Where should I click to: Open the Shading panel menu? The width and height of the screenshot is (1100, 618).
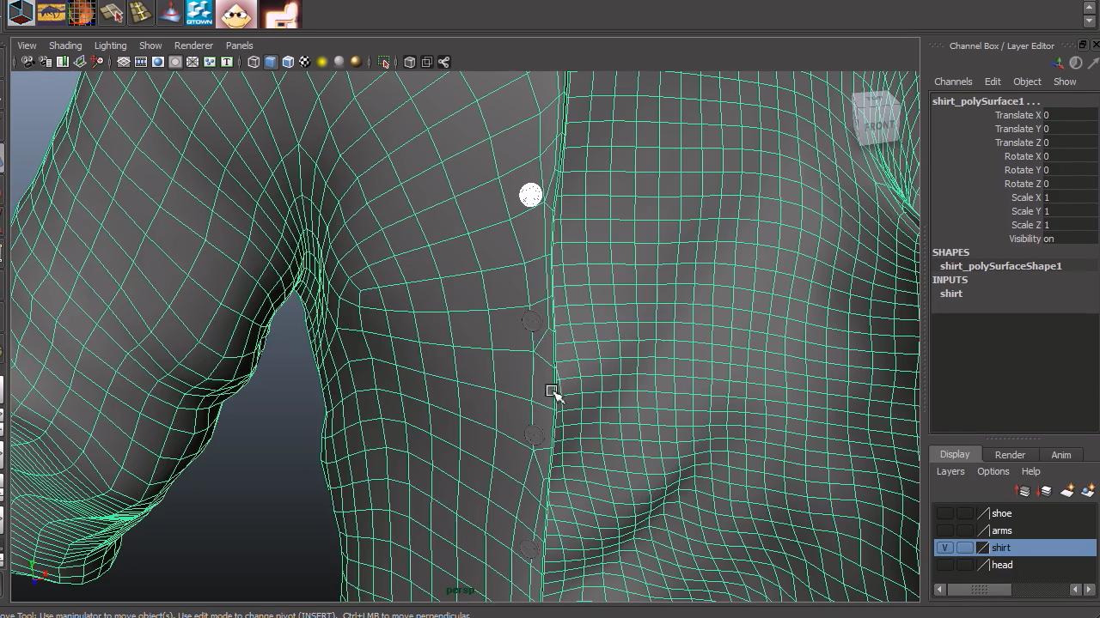click(x=65, y=45)
